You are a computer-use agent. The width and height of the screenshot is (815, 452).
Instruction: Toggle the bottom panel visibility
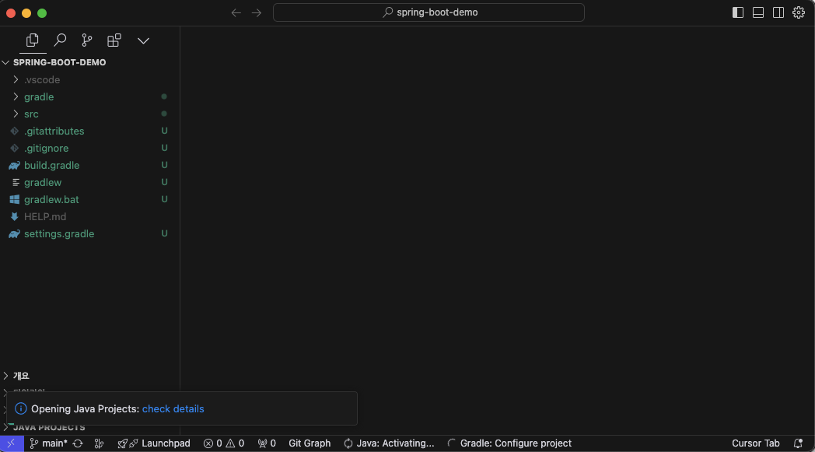[x=757, y=12]
